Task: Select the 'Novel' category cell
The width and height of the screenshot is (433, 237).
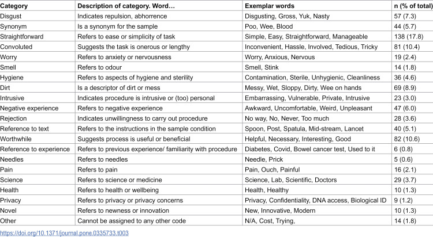Action: click(x=8, y=211)
